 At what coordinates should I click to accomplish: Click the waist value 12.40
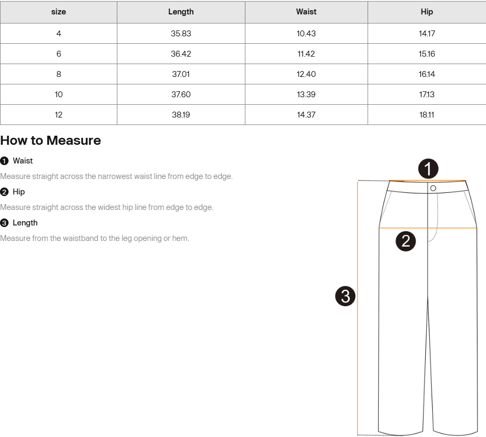[306, 74]
